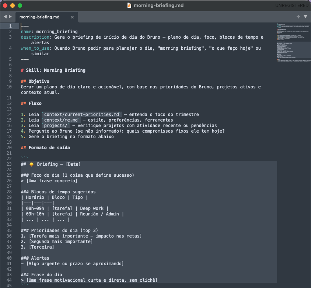
Task: Click line number 23 in gutter
Action: coord(9,164)
